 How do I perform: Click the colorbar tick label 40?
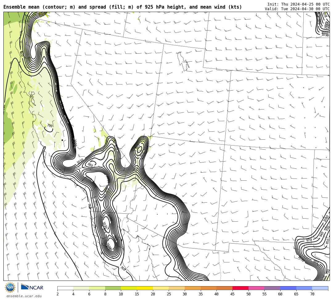[217, 294]
